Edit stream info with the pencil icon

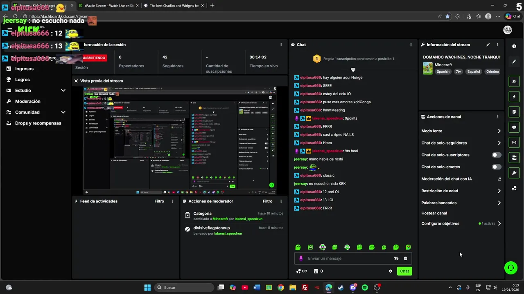click(x=488, y=45)
